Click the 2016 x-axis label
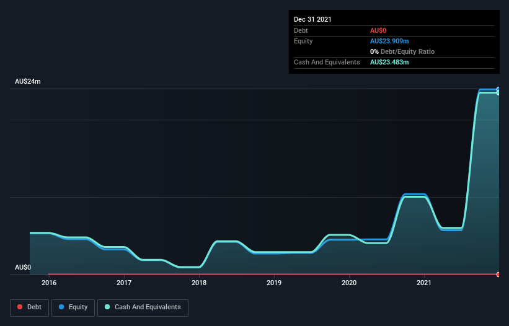Image resolution: width=509 pixels, height=326 pixels. pos(49,283)
